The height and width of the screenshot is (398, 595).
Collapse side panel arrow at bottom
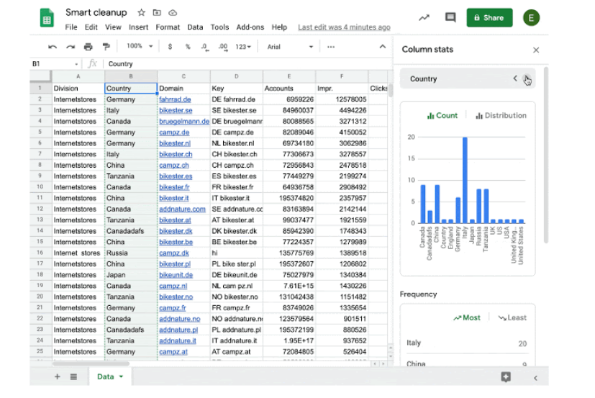(x=535, y=378)
